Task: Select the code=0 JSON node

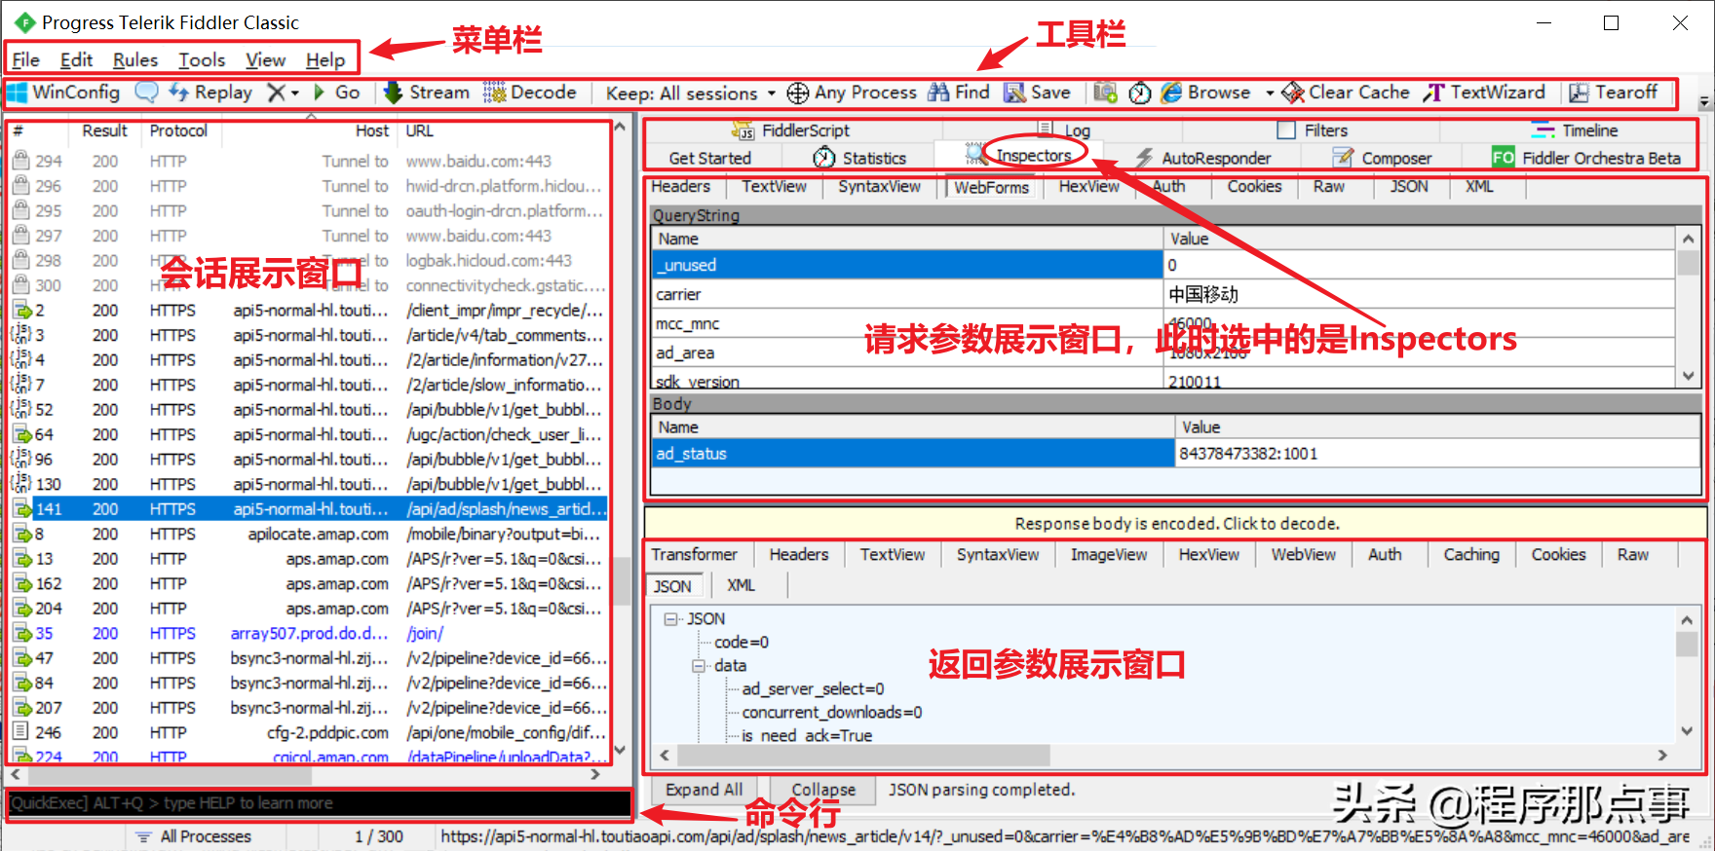Action: (x=742, y=643)
